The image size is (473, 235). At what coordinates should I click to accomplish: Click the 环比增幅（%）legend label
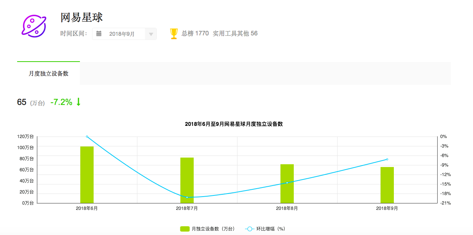(271, 229)
